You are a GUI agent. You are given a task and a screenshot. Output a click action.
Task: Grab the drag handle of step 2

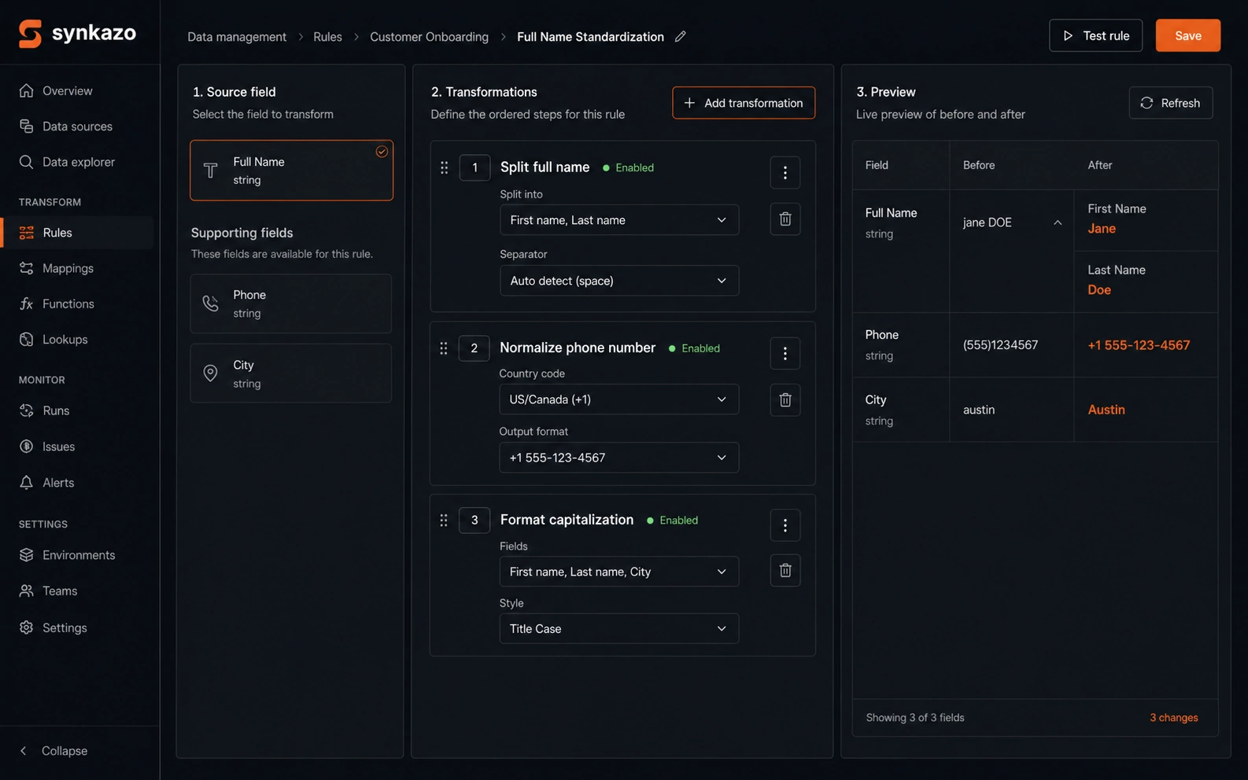click(x=444, y=348)
